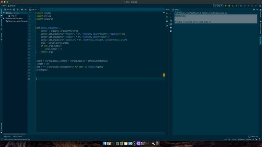This screenshot has width=262, height=147.
Task: Expand External Libraries node
Action: tap(4, 18)
